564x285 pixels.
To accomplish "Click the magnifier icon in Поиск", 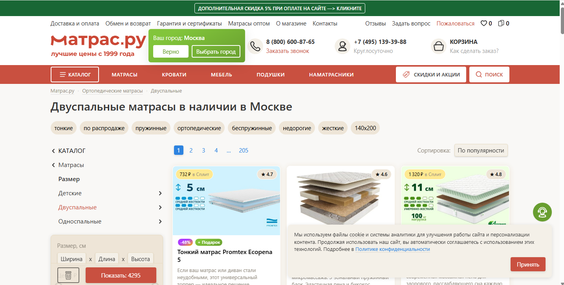I will pyautogui.click(x=479, y=74).
